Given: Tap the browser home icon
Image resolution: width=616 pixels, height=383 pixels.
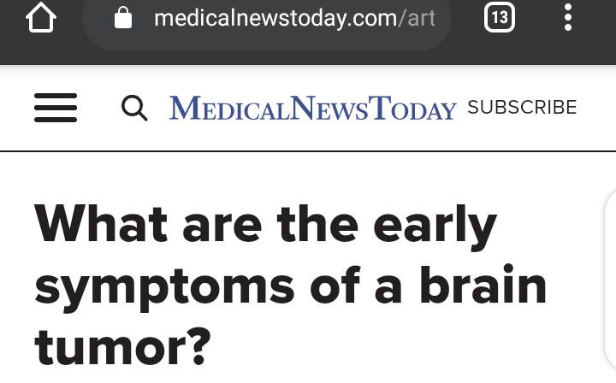Looking at the screenshot, I should click(x=41, y=17).
